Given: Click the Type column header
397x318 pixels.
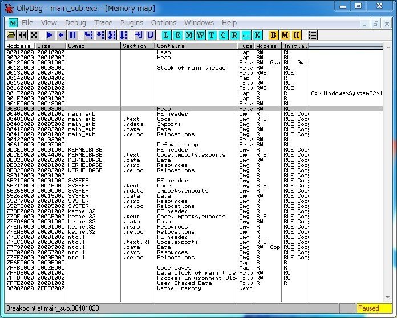Looking at the screenshot, I should 246,46.
